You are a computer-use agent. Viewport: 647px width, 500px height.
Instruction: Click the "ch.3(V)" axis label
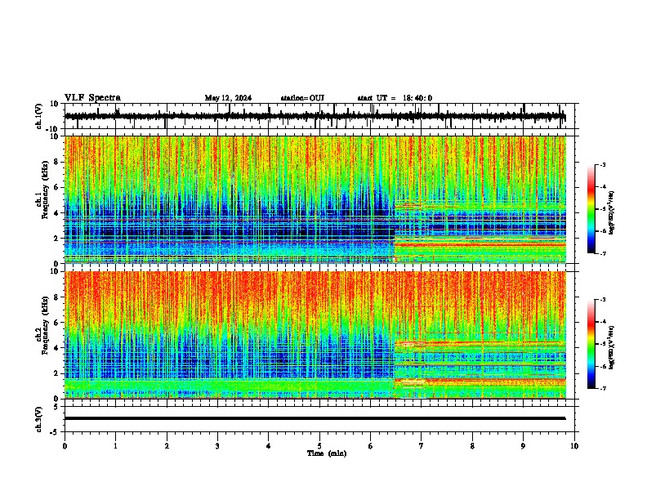click(x=39, y=419)
